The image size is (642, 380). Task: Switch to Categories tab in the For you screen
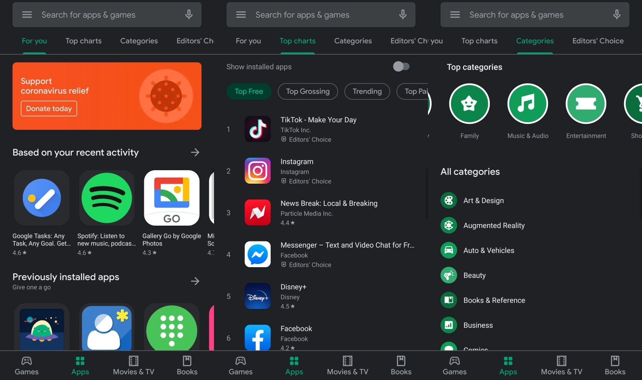[139, 41]
